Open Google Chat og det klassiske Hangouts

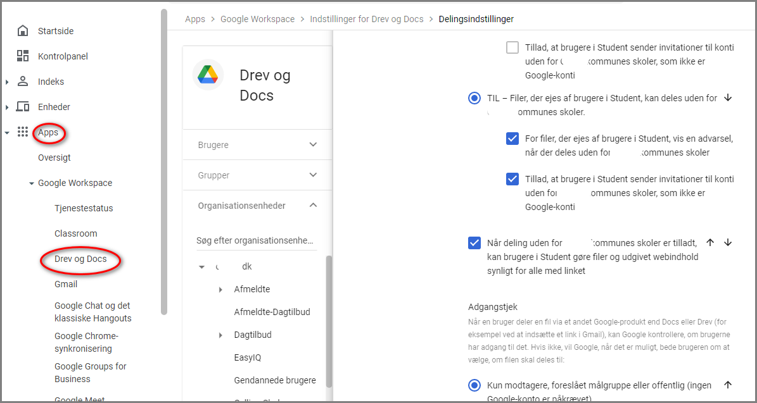coord(93,312)
